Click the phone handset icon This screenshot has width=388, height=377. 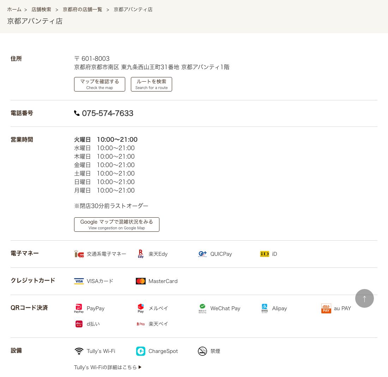[77, 113]
